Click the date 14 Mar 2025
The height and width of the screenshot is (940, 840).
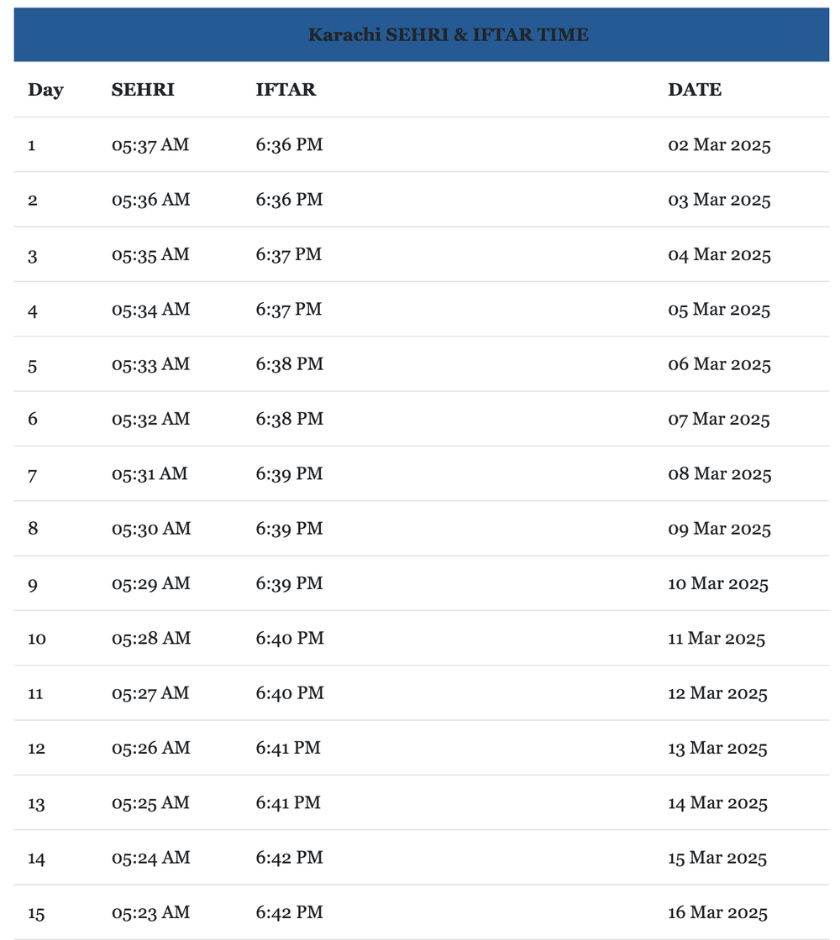point(717,803)
